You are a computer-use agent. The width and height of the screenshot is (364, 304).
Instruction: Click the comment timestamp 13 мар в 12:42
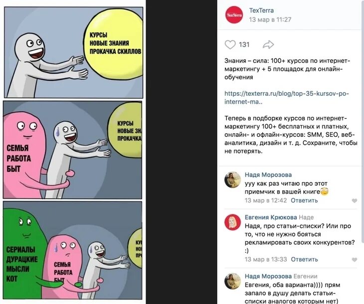coord(266,200)
